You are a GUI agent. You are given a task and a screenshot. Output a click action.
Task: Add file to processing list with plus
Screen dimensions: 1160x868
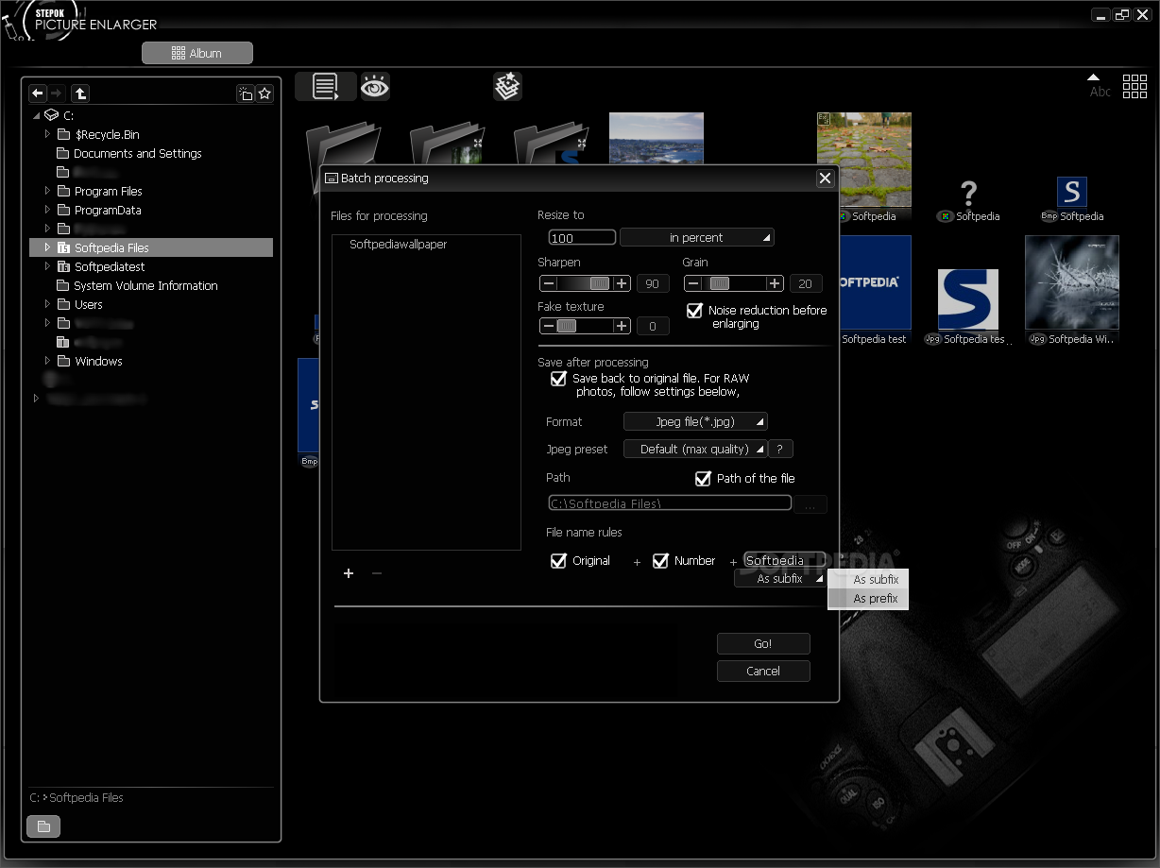click(349, 573)
